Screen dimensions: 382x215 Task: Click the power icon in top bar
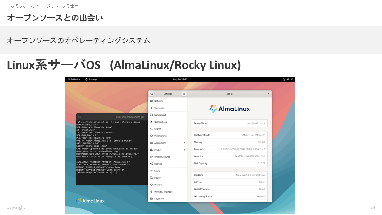point(292,79)
